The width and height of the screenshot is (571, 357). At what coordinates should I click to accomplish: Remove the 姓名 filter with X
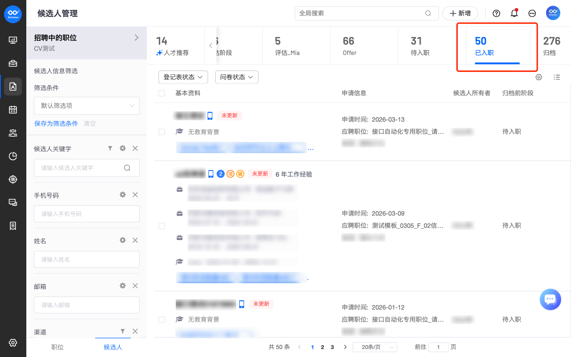(x=135, y=240)
